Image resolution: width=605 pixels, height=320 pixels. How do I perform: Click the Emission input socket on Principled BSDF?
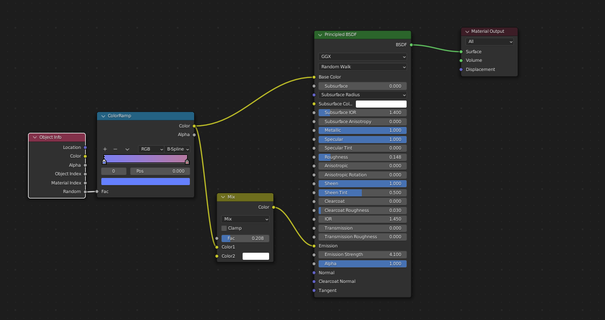click(314, 246)
